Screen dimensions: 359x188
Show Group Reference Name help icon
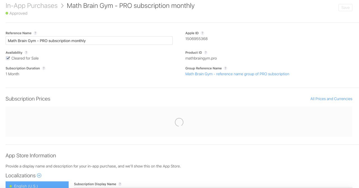click(x=225, y=68)
